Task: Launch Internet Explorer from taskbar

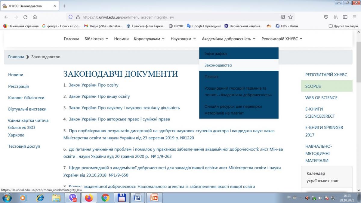Action: click(40, 198)
